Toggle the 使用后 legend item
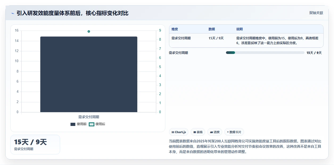The image size is (334, 165). click(x=97, y=124)
